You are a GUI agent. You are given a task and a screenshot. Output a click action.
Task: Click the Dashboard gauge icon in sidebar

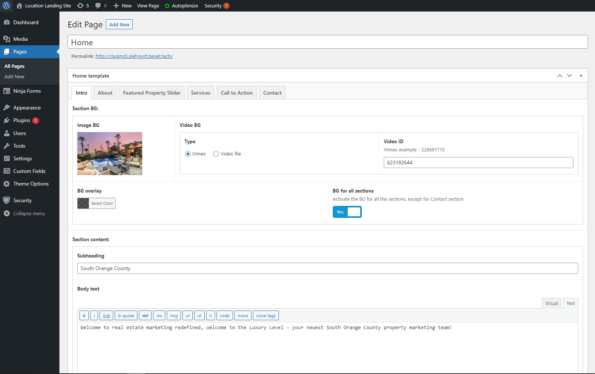pos(7,22)
